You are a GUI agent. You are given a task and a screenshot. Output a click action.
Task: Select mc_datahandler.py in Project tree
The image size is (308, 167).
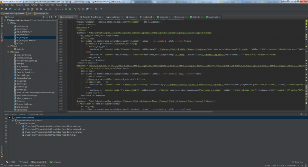point(24,32)
